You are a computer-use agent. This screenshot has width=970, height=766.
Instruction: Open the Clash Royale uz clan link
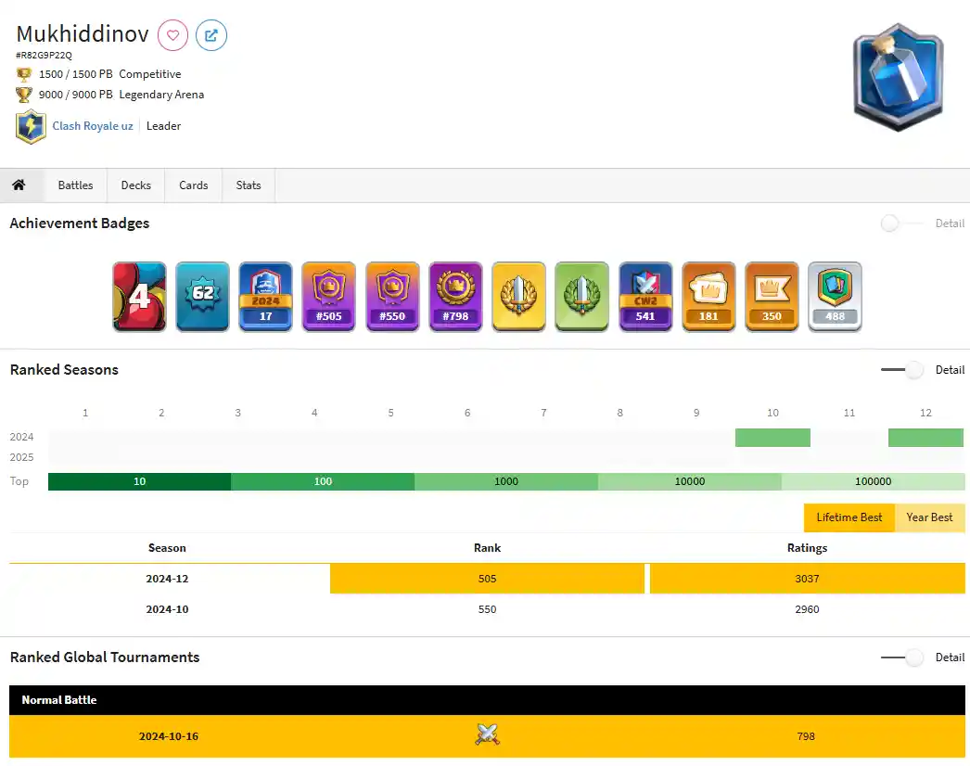click(x=93, y=126)
